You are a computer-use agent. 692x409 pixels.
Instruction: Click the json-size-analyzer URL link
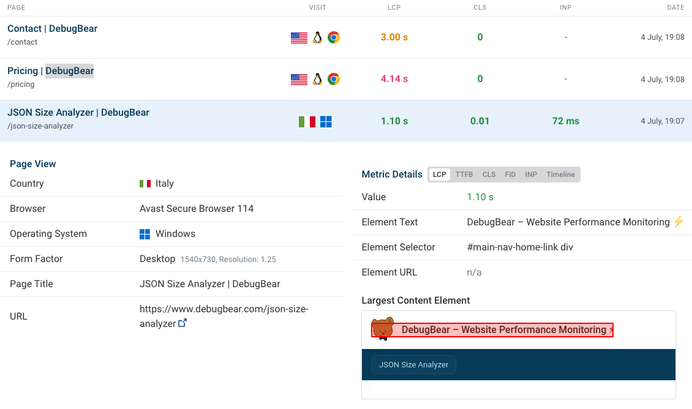[224, 316]
